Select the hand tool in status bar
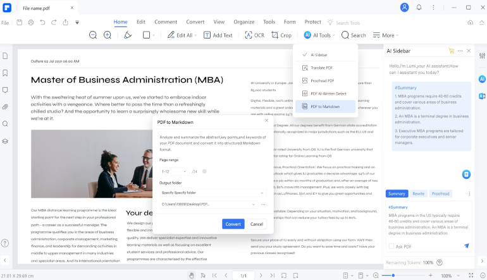The height and width of the screenshot is (280, 487). [191, 276]
